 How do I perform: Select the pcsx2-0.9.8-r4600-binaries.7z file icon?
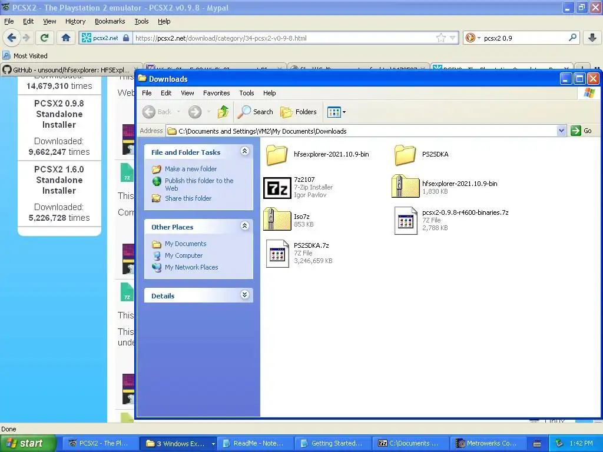tap(406, 221)
